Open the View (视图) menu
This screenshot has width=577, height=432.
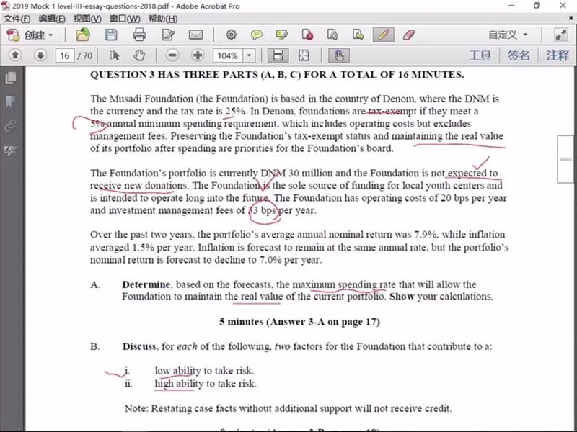(87, 19)
